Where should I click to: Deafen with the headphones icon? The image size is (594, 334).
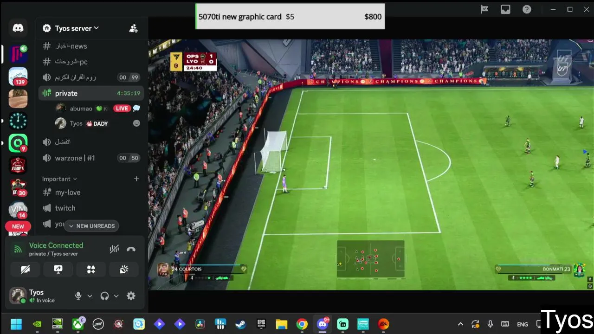coord(104,295)
